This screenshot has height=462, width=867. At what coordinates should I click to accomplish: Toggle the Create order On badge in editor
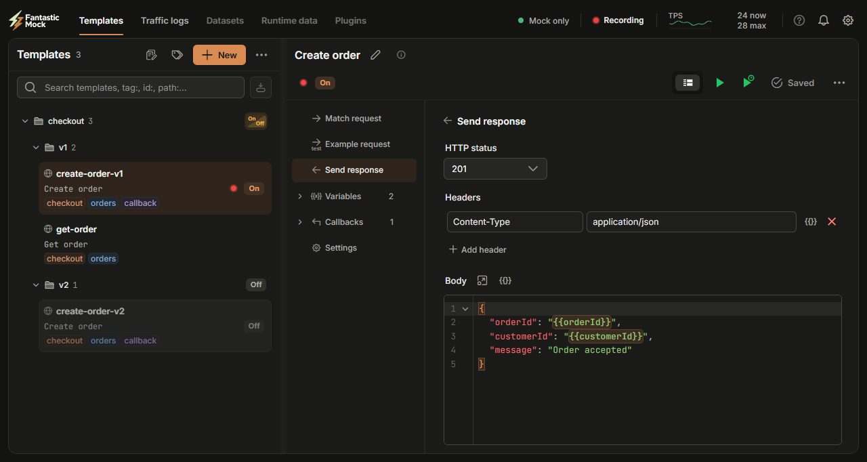(325, 83)
